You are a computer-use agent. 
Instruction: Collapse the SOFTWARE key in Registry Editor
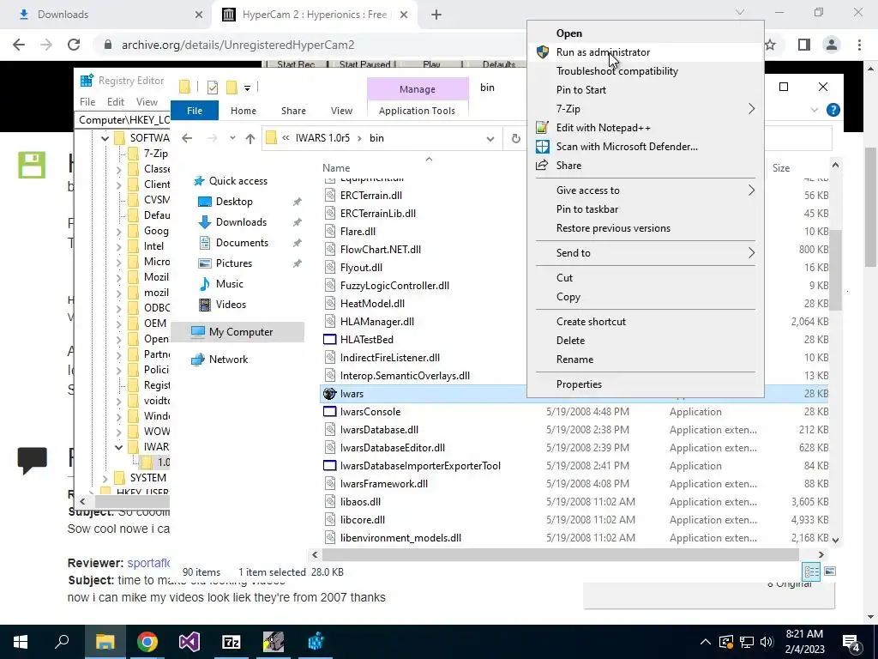click(105, 138)
